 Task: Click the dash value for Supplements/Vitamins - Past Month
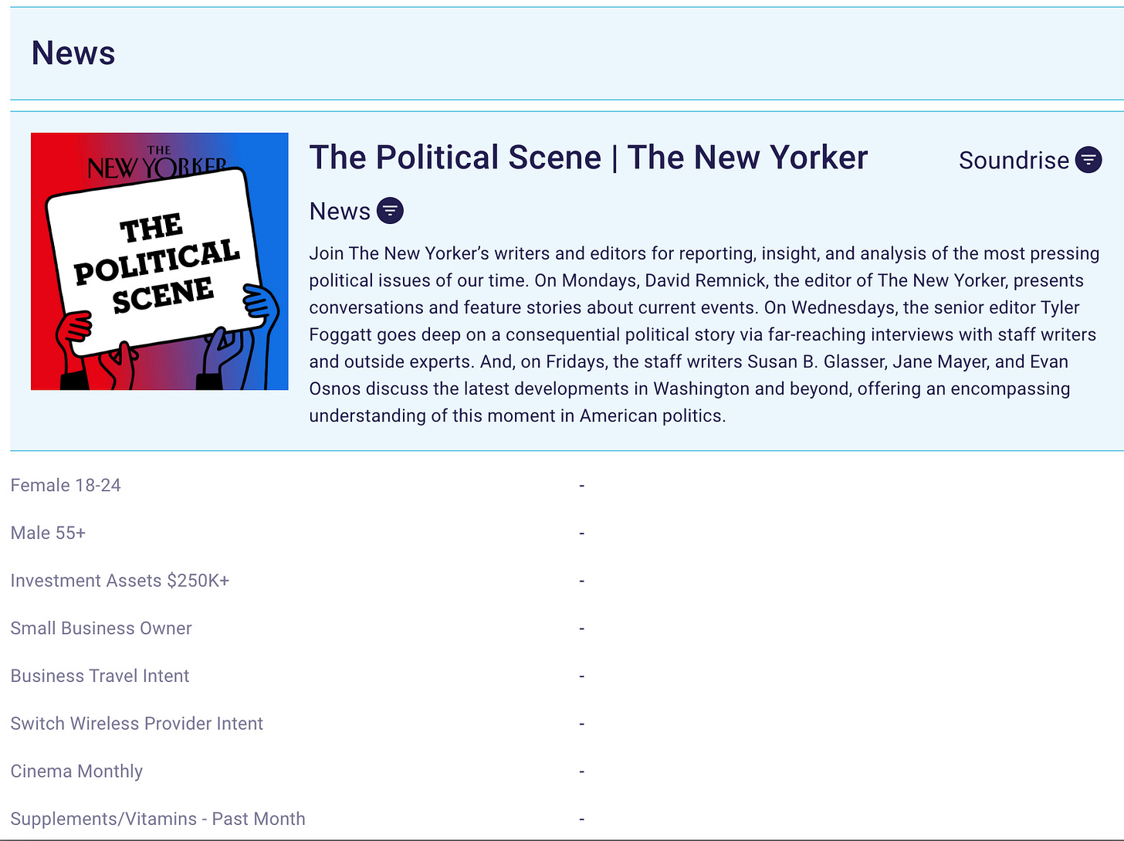(582, 819)
